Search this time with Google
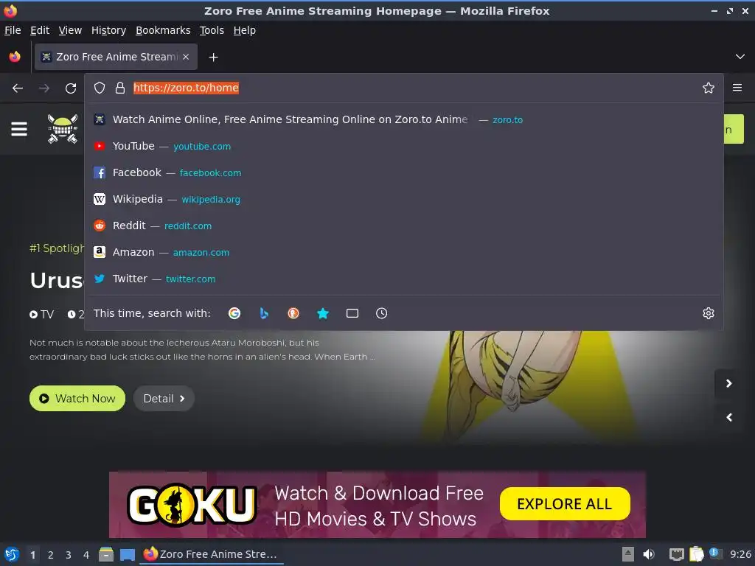Screen dimensions: 755x566 (x=234, y=313)
